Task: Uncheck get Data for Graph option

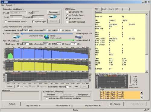Action: pos(67,15)
